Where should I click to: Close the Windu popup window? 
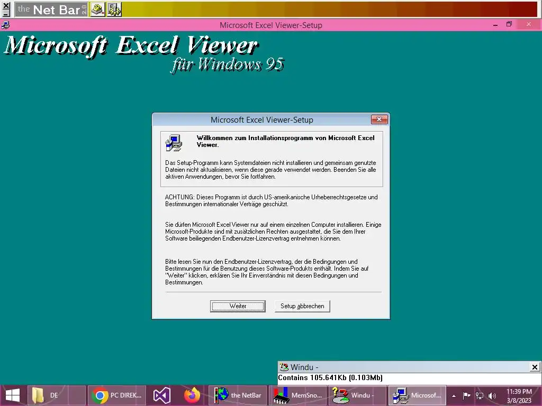535,367
